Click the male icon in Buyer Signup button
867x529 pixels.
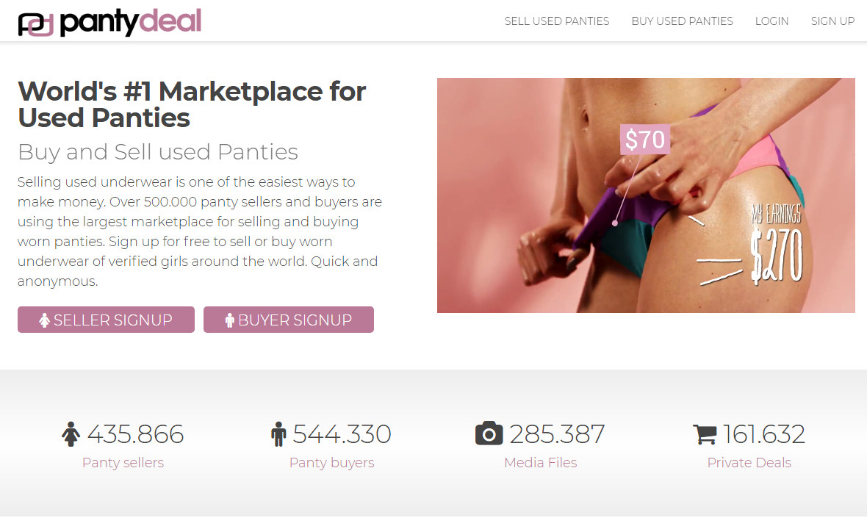229,320
